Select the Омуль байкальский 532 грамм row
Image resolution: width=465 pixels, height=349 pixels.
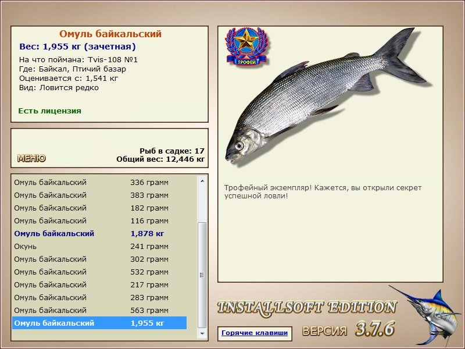pos(99,272)
